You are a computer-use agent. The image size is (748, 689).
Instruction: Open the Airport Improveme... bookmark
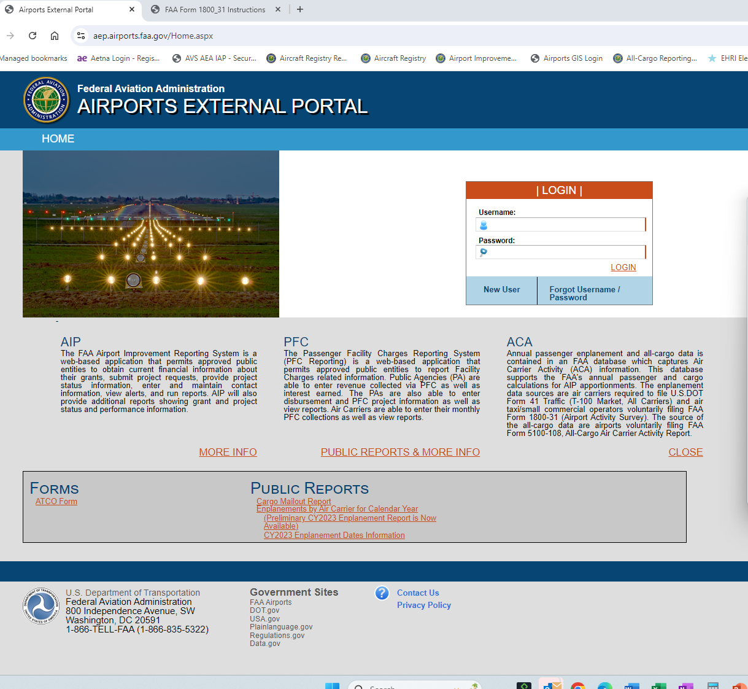(476, 58)
